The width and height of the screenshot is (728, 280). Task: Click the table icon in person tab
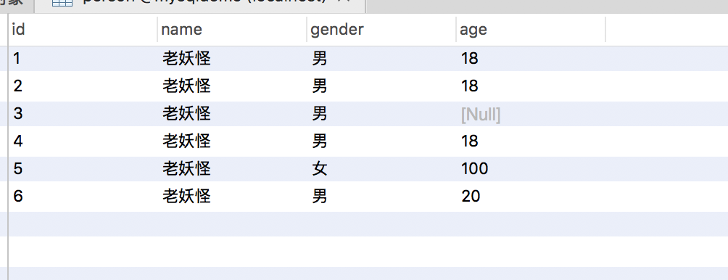(62, 3)
